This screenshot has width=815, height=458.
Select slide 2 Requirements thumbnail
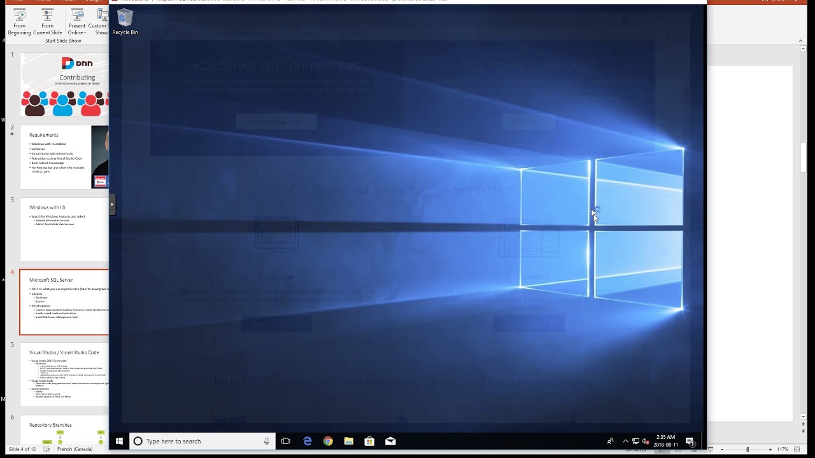(x=64, y=157)
